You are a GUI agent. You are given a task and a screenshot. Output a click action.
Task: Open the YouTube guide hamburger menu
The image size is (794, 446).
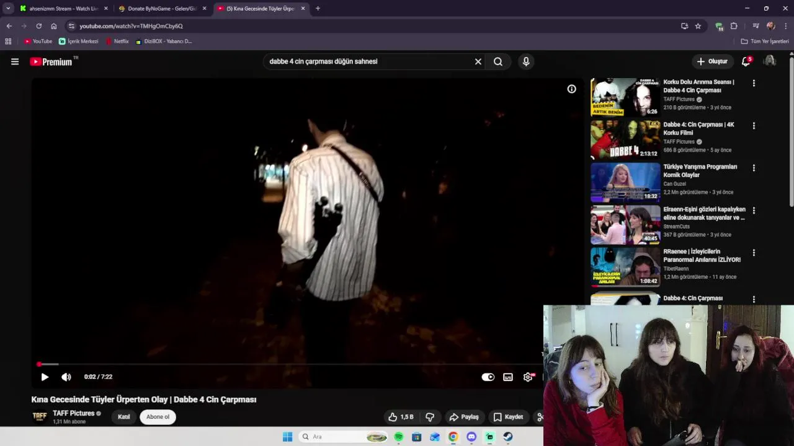(x=15, y=61)
